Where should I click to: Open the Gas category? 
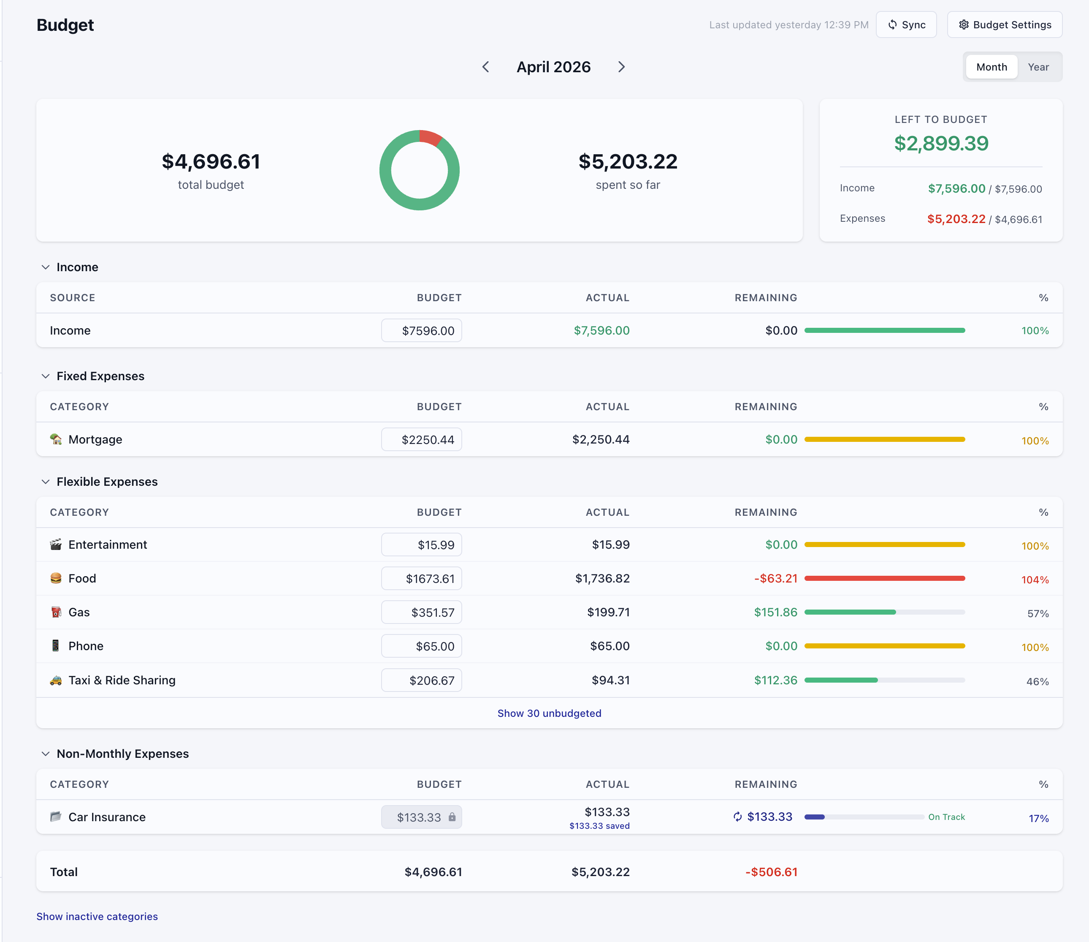[79, 612]
